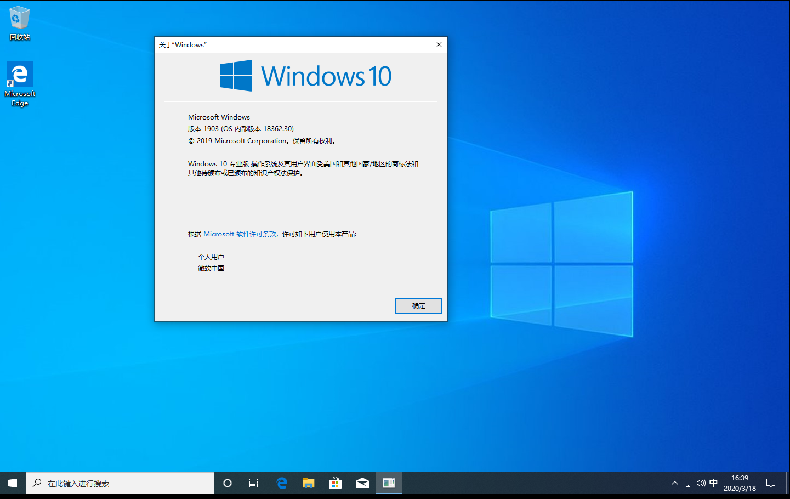
Task: Open the Action Center notification icon
Action: click(771, 483)
